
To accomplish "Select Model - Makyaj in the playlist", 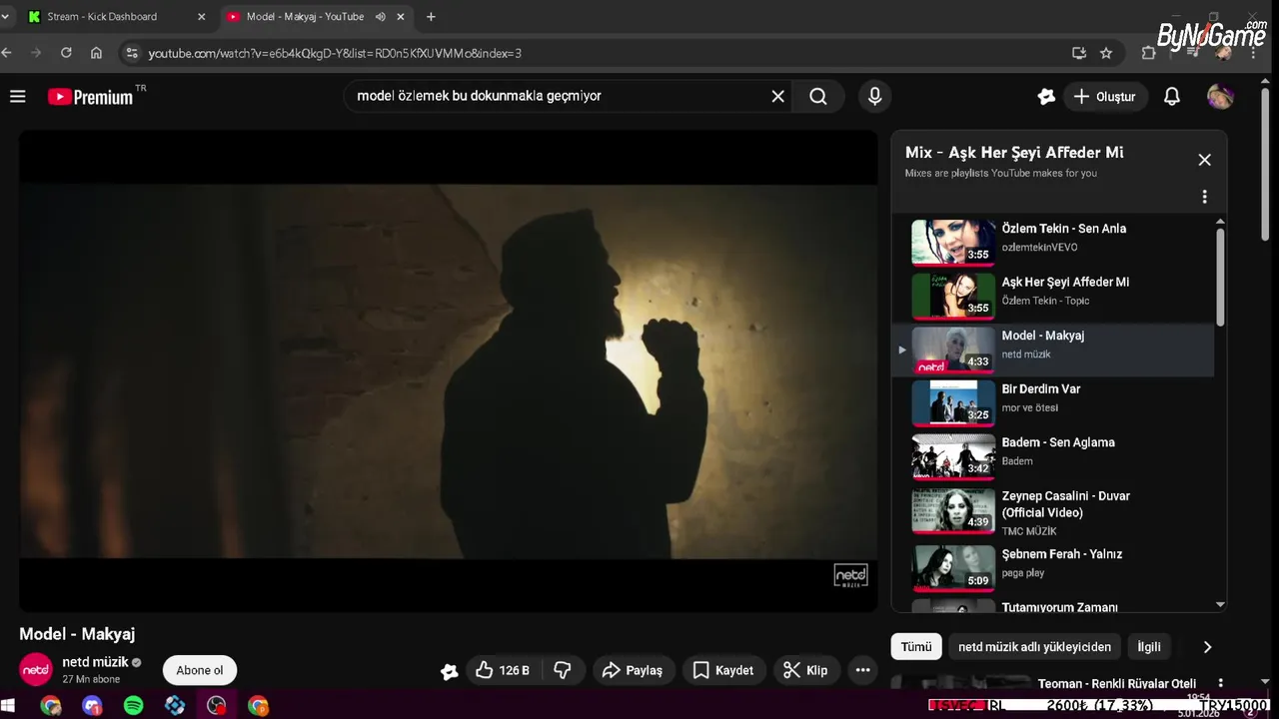I will tap(1052, 350).
